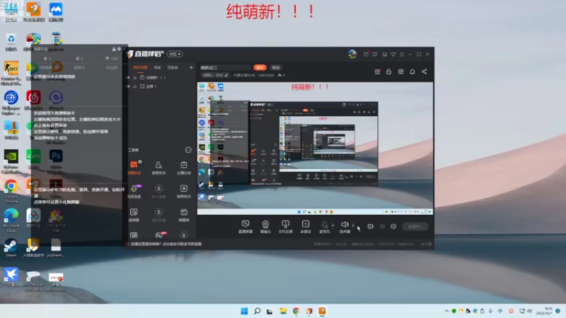Open the 房管助手 tool

(x=158, y=167)
